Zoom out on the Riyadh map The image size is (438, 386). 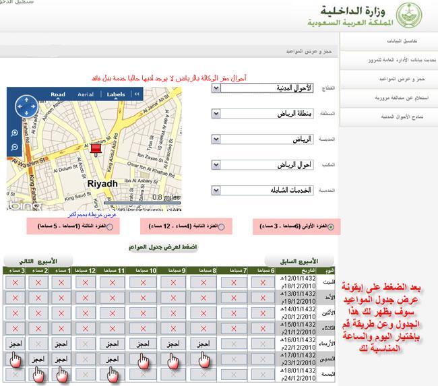click(x=15, y=148)
